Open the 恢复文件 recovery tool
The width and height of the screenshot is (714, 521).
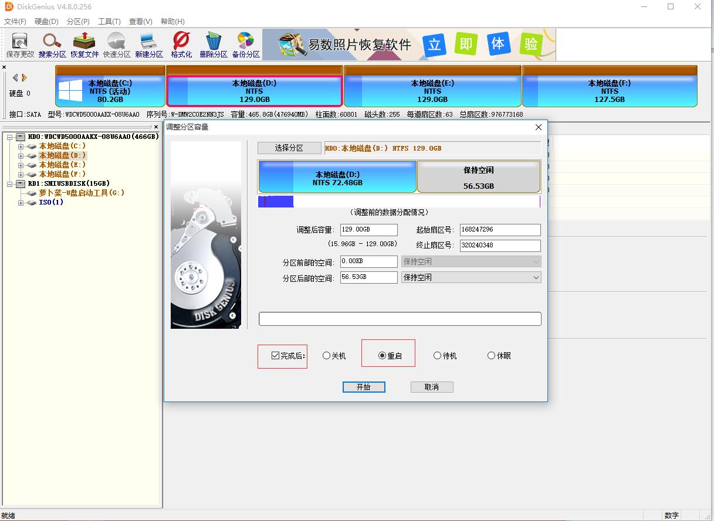(x=84, y=44)
